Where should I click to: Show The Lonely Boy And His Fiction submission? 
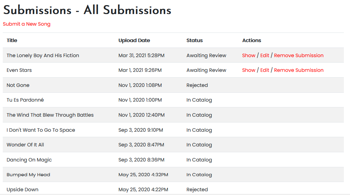(x=249, y=55)
